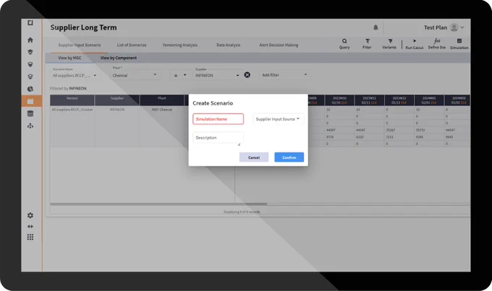Open the Variants toolbar icon
Viewport: 492px width, 291px height.
tap(389, 43)
